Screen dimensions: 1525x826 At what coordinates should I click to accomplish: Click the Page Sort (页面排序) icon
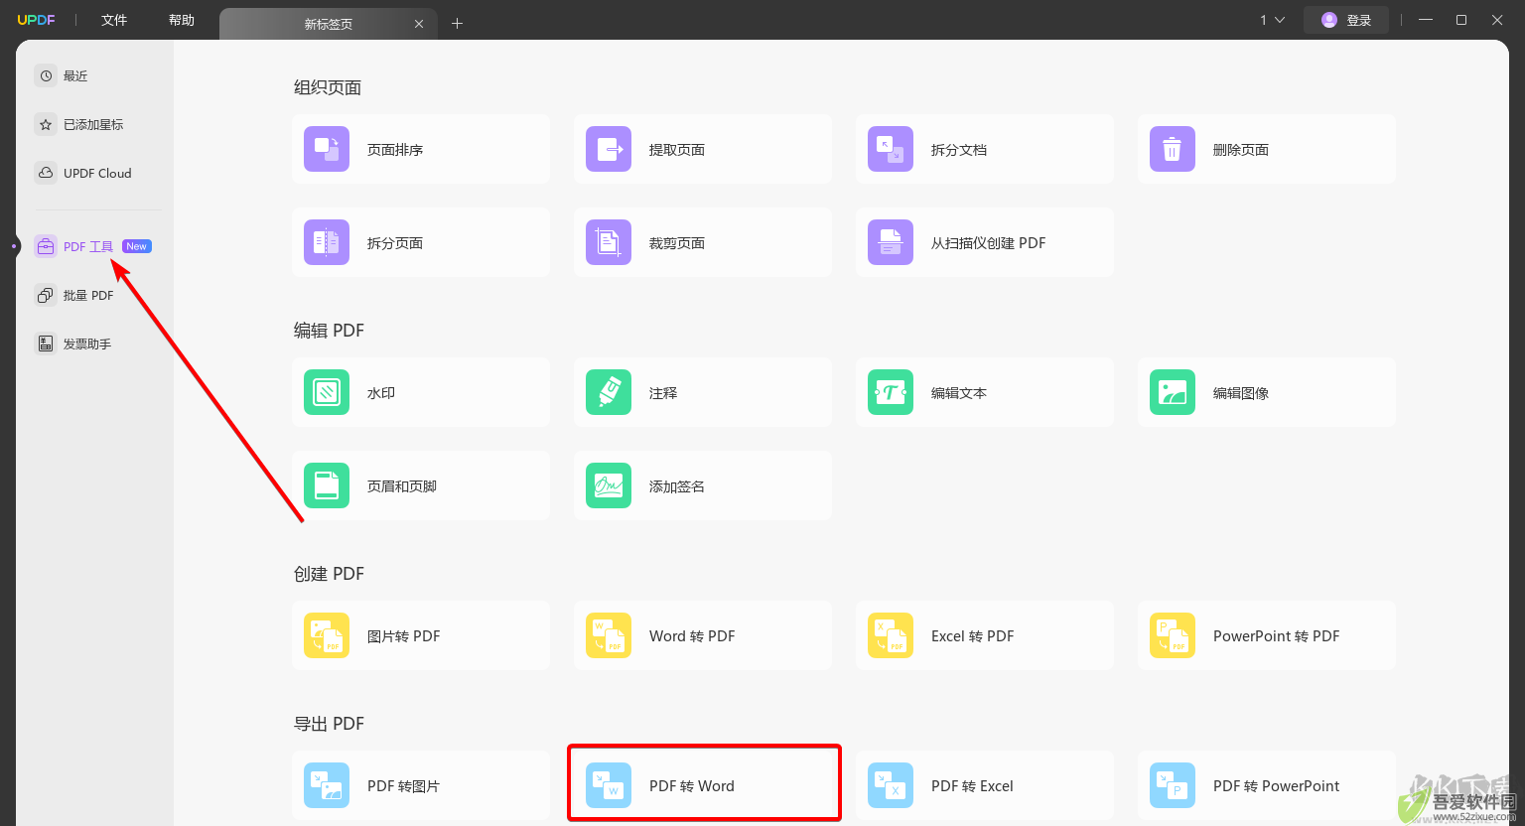click(x=327, y=149)
